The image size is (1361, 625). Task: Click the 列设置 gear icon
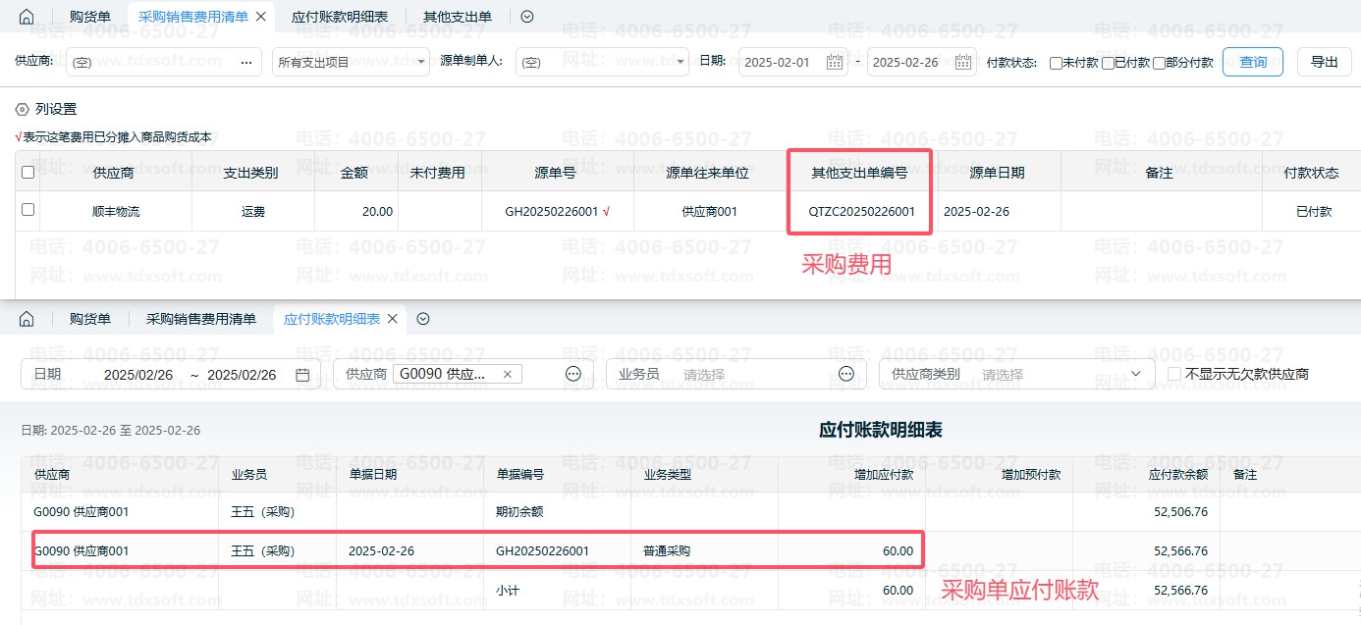(22, 109)
